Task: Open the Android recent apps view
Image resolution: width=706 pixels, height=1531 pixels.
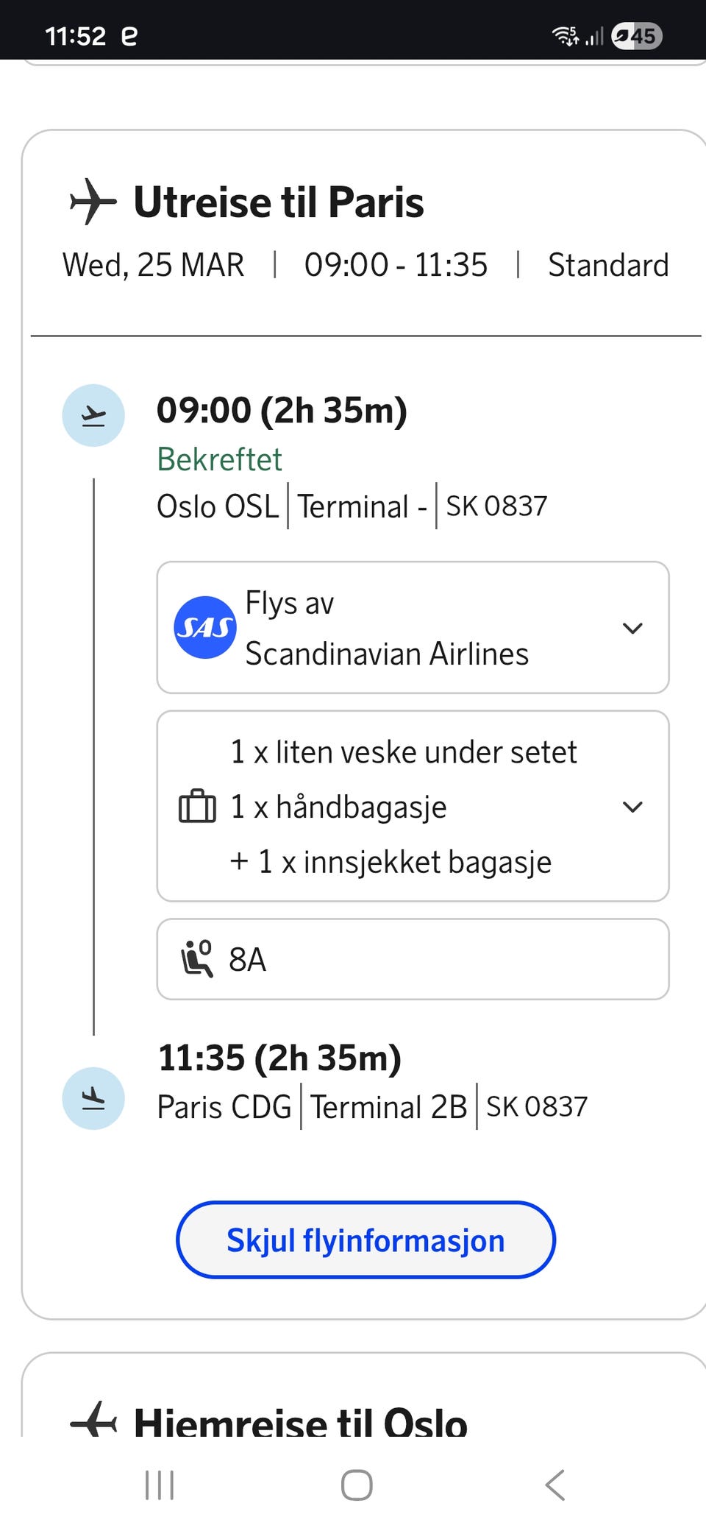Action: click(x=160, y=1485)
